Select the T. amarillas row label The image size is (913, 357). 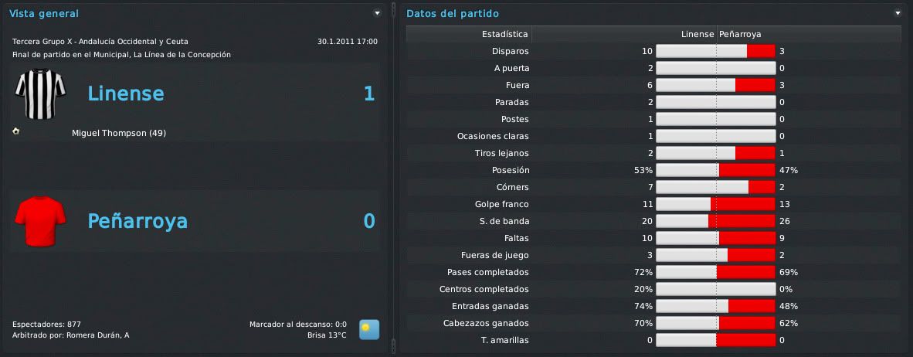pyautogui.click(x=506, y=340)
